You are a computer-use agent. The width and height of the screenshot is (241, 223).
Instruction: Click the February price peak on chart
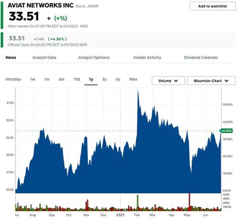click(x=138, y=91)
